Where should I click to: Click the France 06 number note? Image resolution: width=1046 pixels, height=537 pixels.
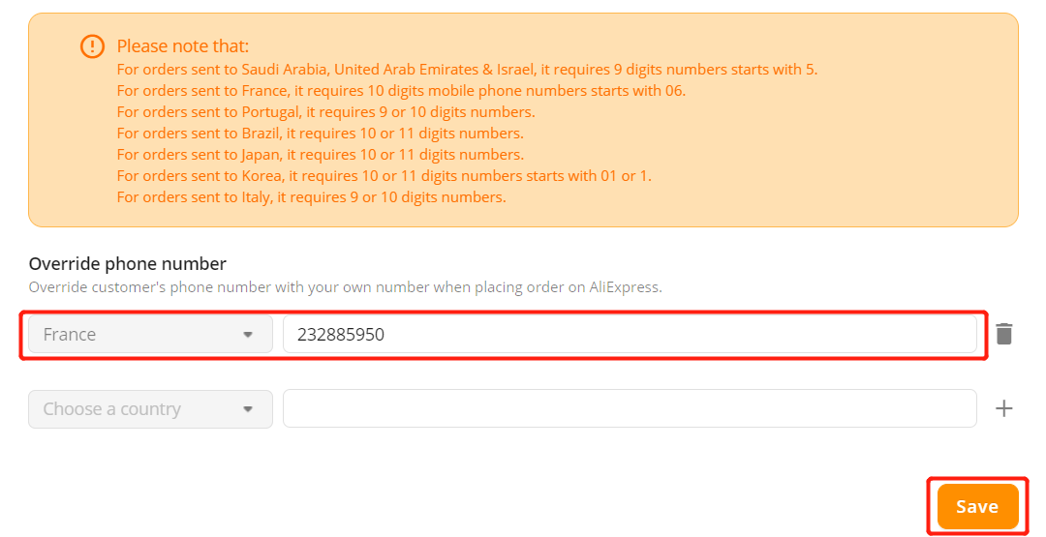(x=401, y=91)
